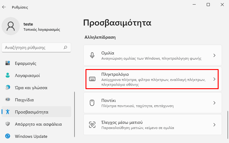Expand the Έλεγχος μέσω ματιού row chevron
Viewport: 229px width, 143px height.
point(214,125)
